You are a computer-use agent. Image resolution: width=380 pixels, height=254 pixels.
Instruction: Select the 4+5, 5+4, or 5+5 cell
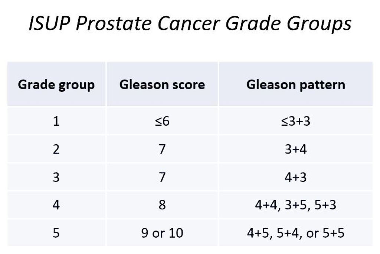point(296,233)
